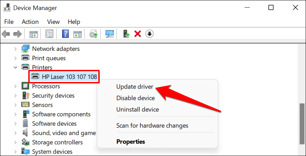Click the Properties sheet toolbar icon
The image size is (306, 156).
pos(49,34)
